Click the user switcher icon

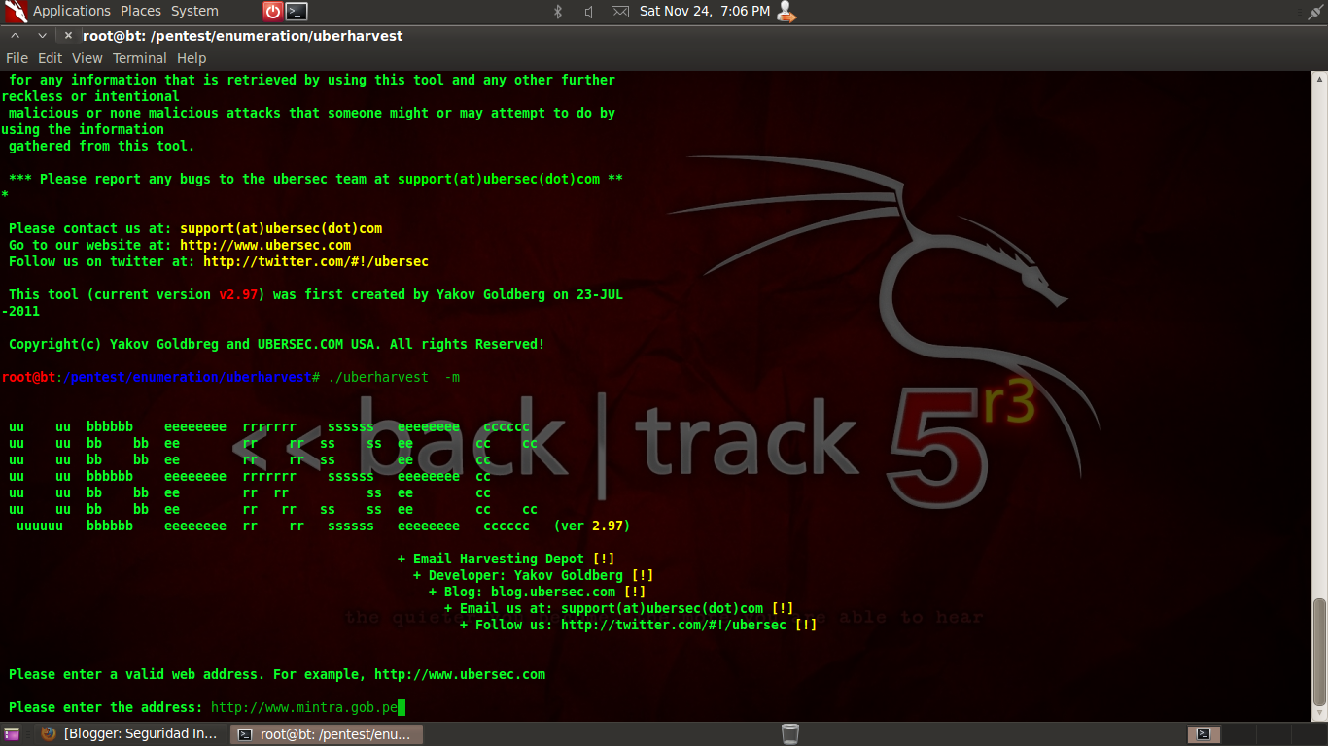coord(786,12)
